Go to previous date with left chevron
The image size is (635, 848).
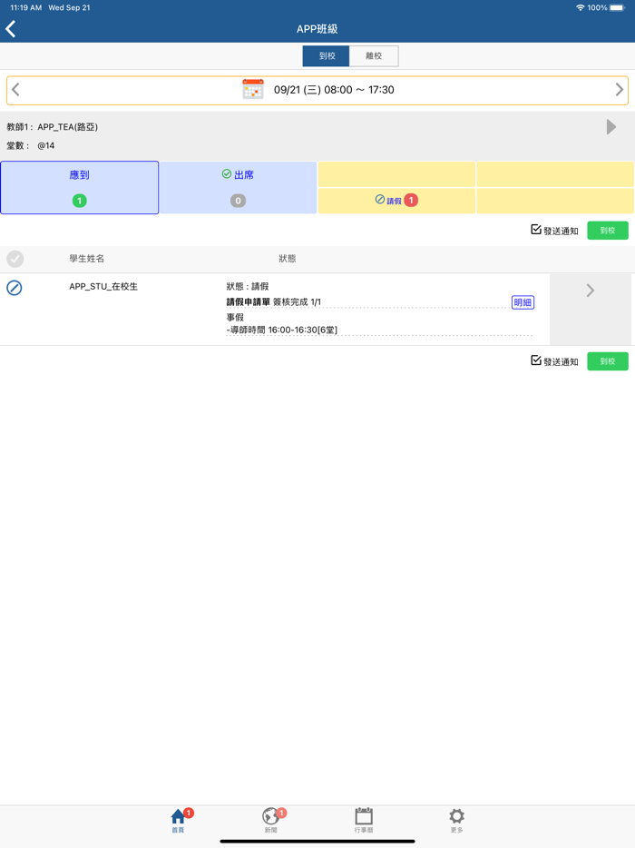(x=15, y=89)
